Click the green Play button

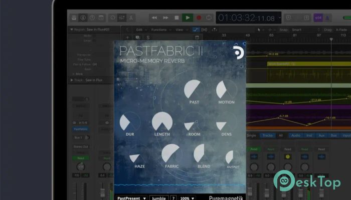click(x=188, y=18)
